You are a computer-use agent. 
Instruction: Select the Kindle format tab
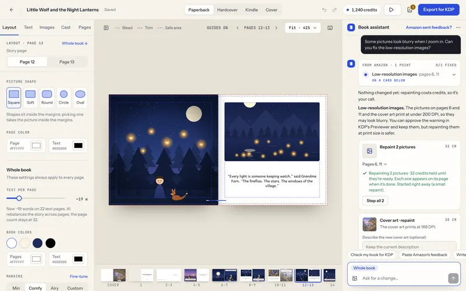tap(252, 10)
